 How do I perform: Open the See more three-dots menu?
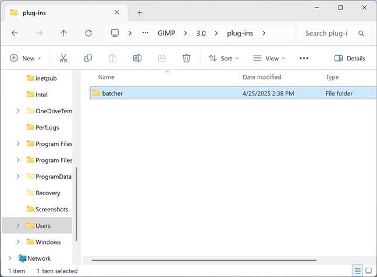tap(304, 58)
